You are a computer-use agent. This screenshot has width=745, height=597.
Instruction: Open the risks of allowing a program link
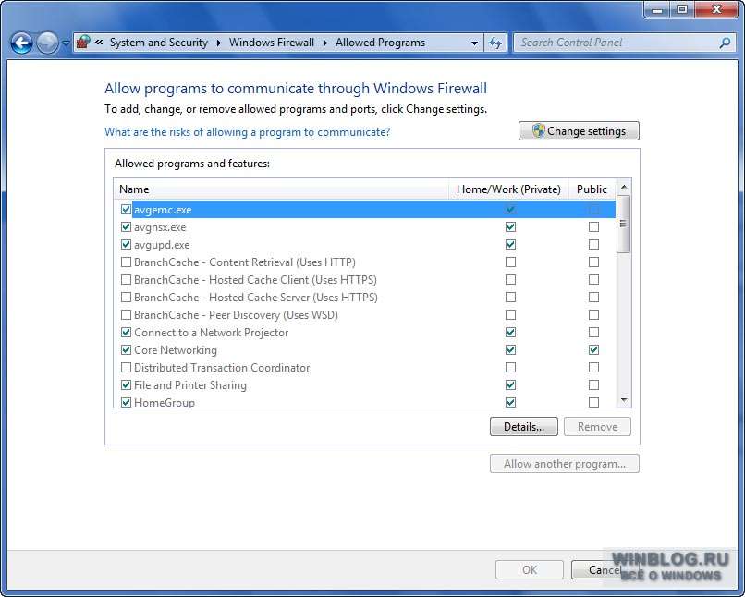click(x=247, y=131)
